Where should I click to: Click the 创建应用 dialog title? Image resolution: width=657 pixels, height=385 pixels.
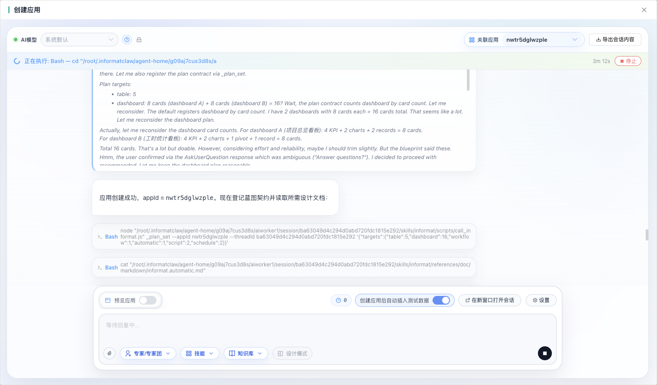tap(27, 10)
